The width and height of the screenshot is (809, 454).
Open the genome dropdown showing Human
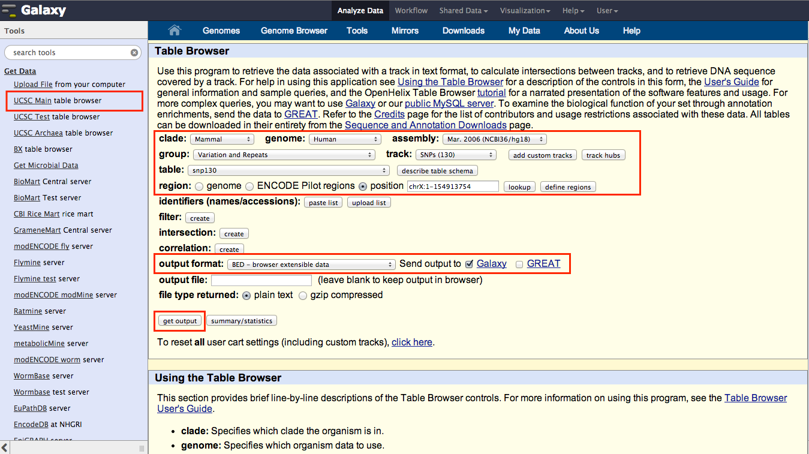coord(345,139)
